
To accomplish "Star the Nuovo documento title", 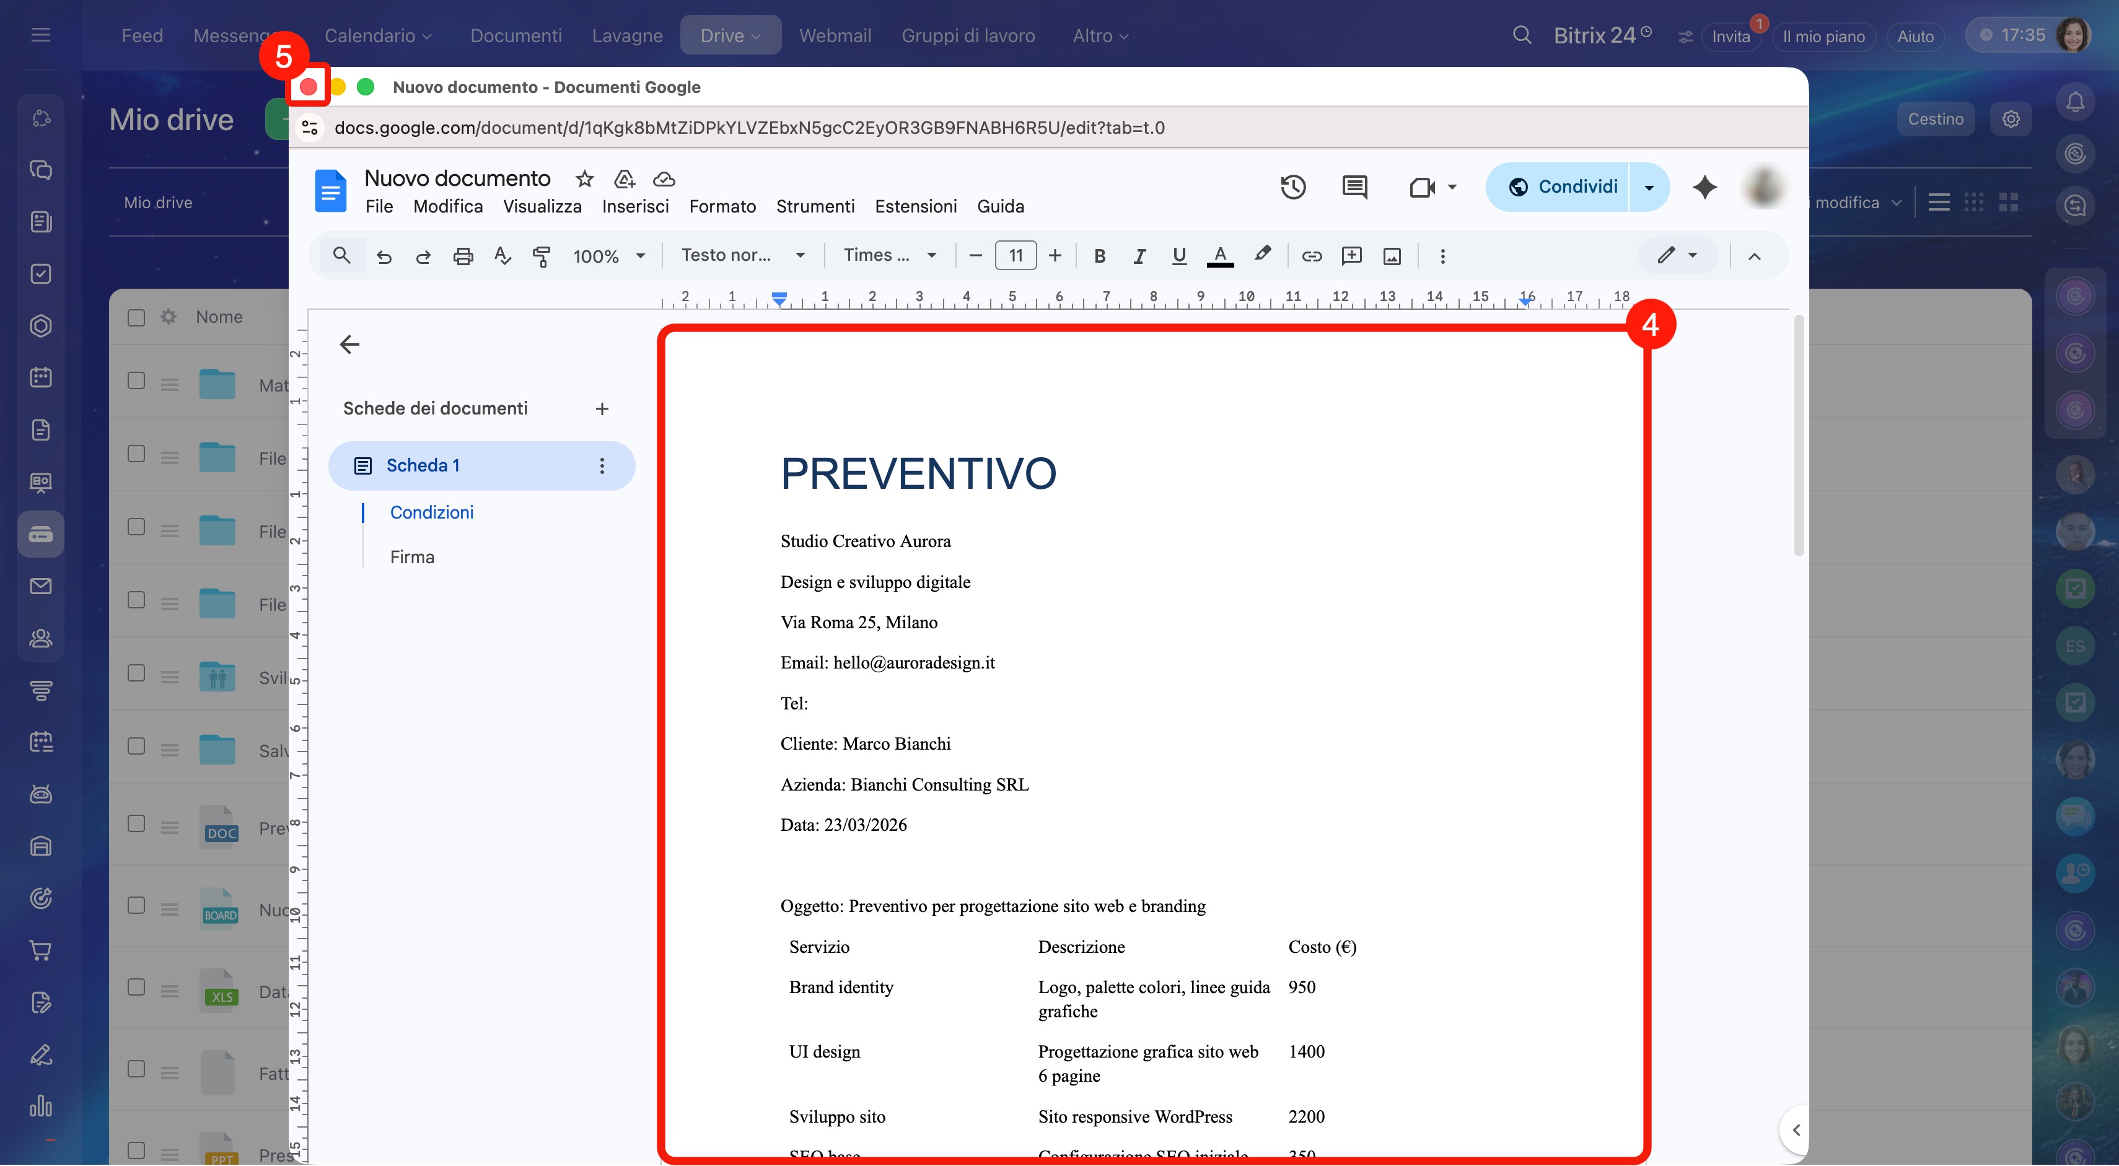I will tap(584, 178).
